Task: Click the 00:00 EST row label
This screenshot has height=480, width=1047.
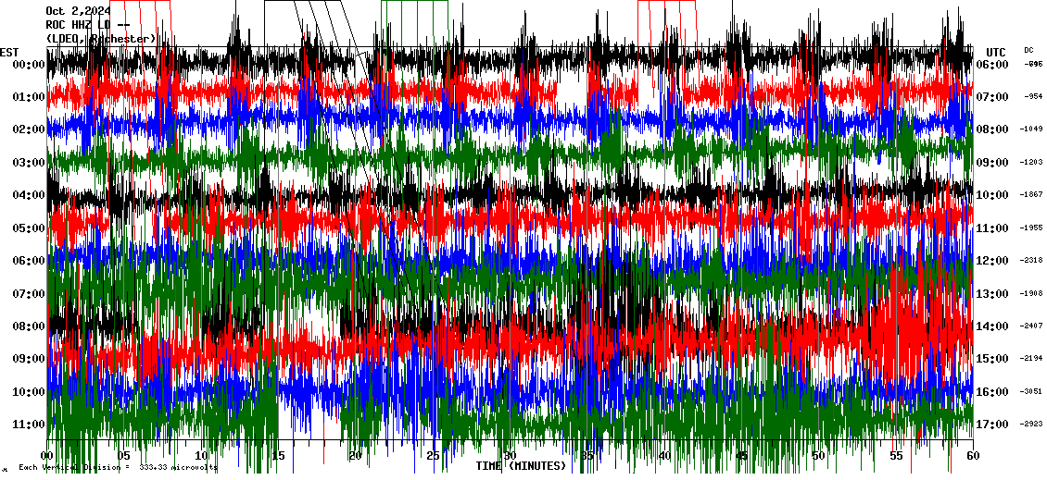Action: (x=29, y=65)
